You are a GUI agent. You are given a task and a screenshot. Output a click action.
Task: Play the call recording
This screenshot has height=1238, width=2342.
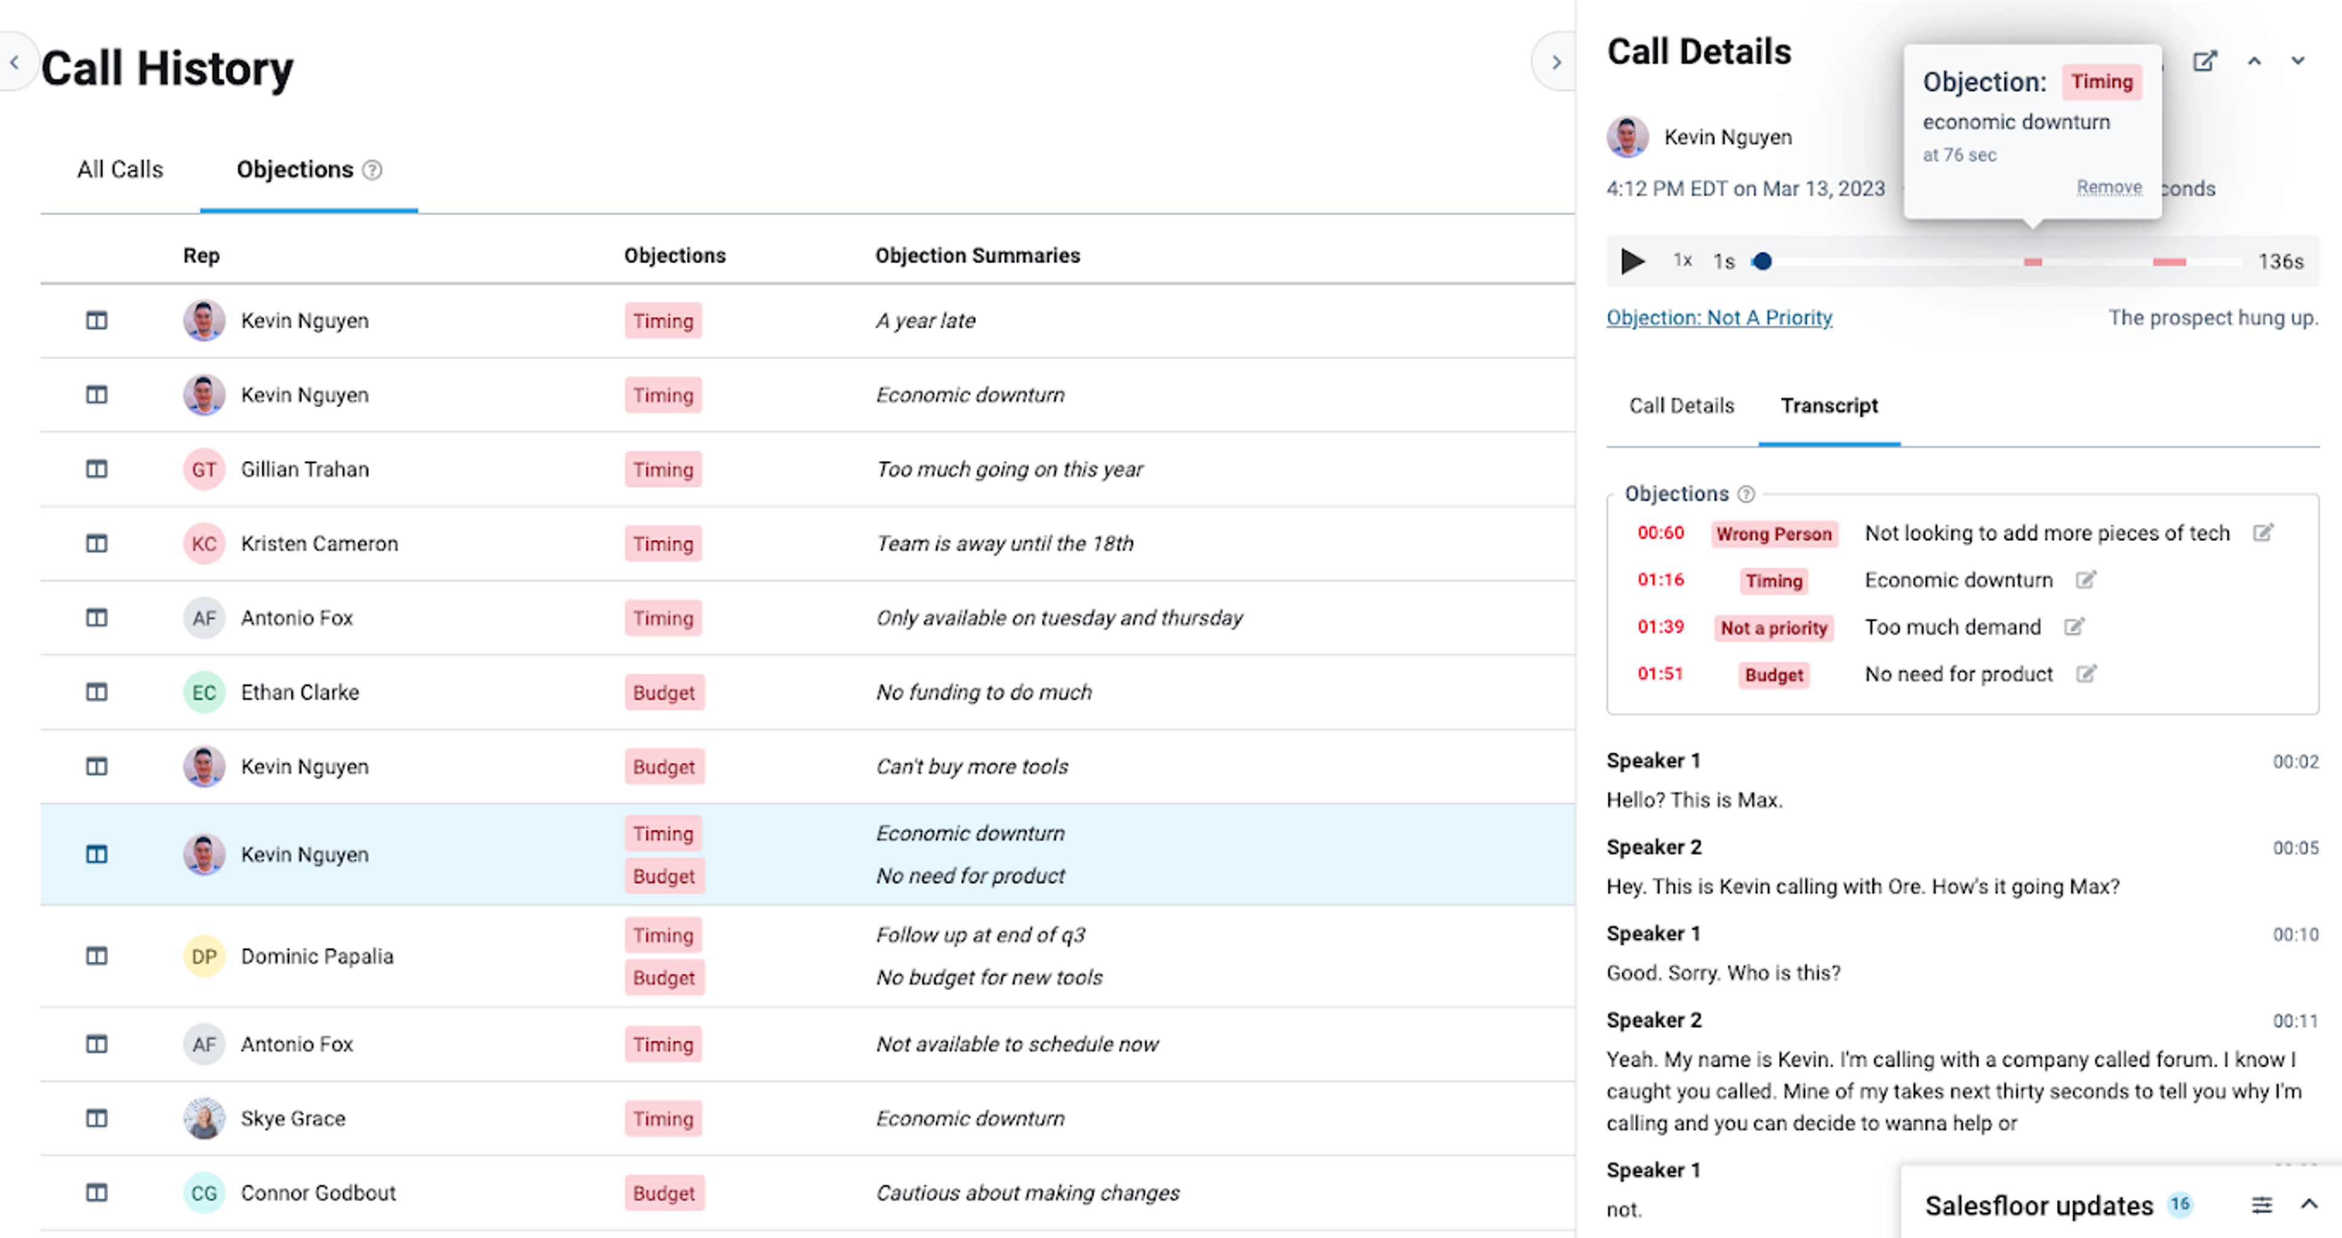pos(1632,262)
